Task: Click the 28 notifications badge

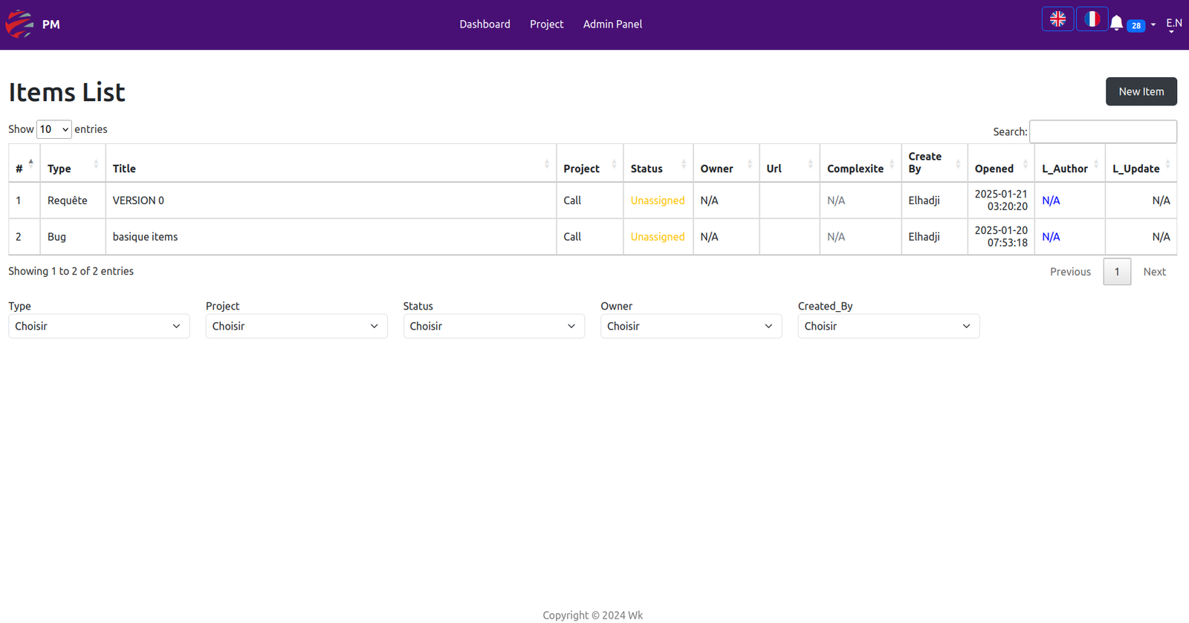Action: (x=1135, y=25)
